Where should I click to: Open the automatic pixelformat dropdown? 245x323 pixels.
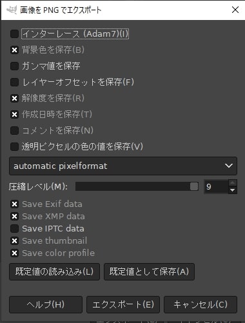(x=123, y=166)
